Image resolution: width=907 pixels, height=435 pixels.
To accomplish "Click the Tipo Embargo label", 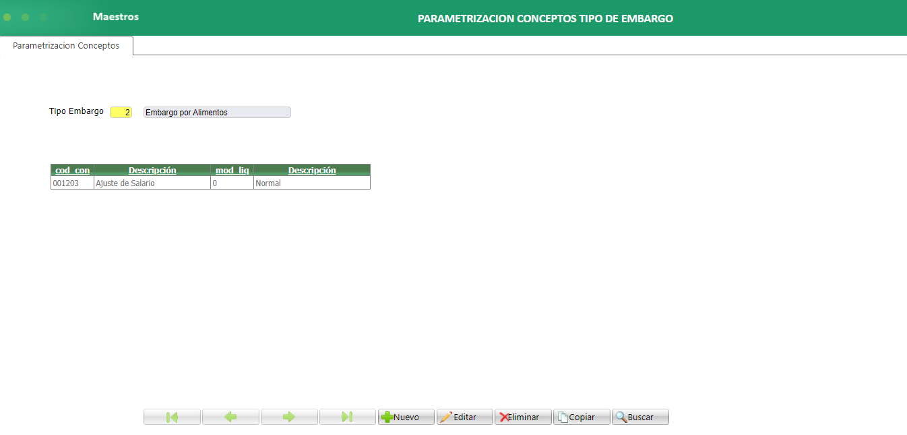I will click(76, 111).
